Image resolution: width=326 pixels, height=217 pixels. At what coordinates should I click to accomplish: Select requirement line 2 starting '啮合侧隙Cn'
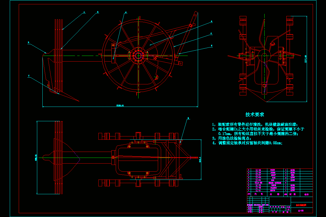[x=258, y=129]
